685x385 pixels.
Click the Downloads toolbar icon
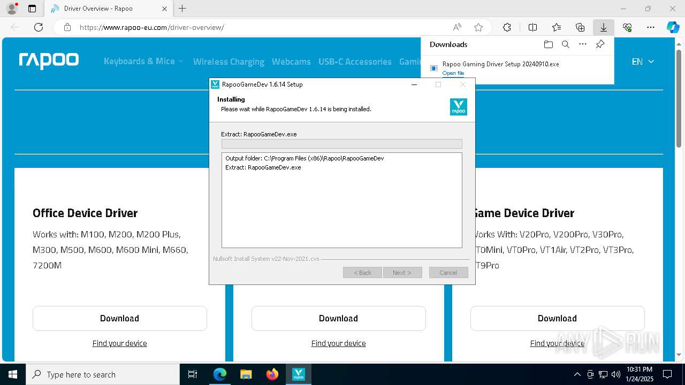pos(603,27)
